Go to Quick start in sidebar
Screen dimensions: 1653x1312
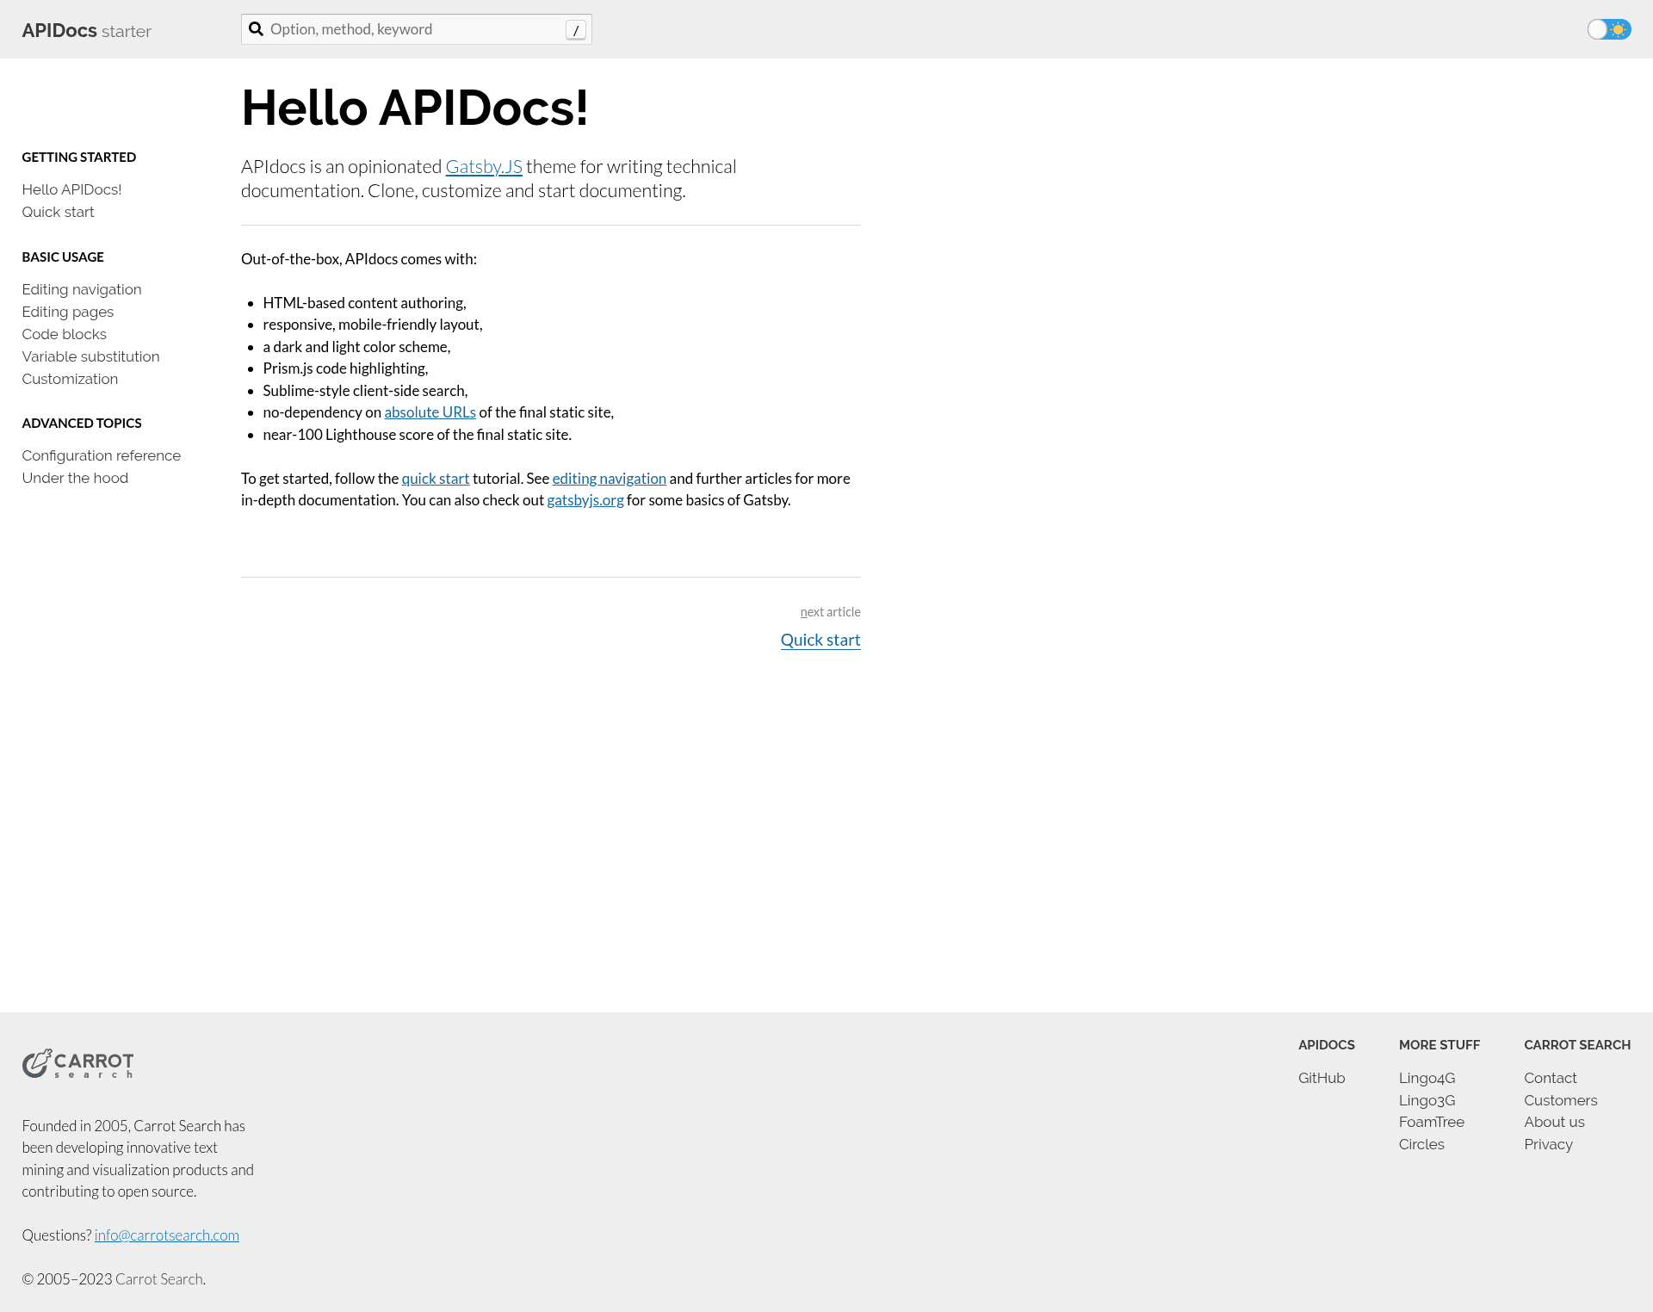point(59,212)
